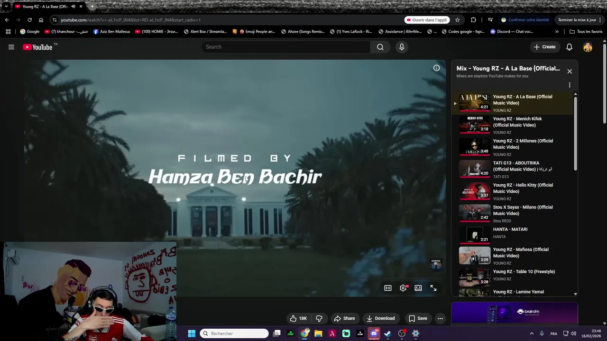Viewport: 607px width, 341px height.
Task: Select Young RZ - Table 10 (Freestyle)
Action: (x=513, y=278)
